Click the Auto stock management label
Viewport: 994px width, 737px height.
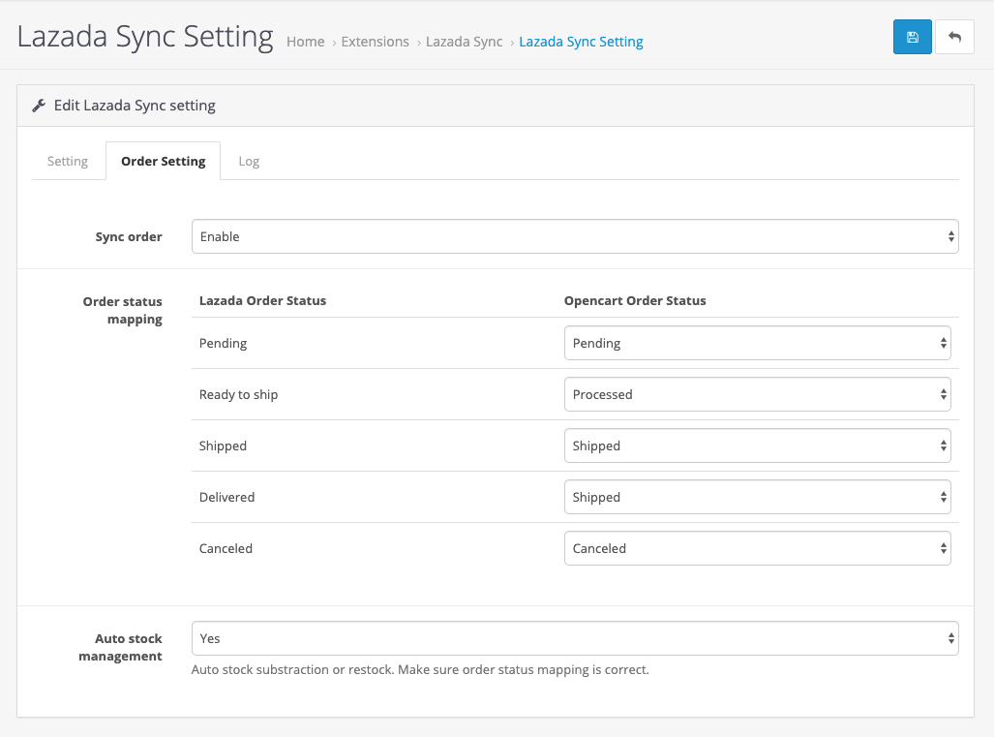(x=128, y=647)
